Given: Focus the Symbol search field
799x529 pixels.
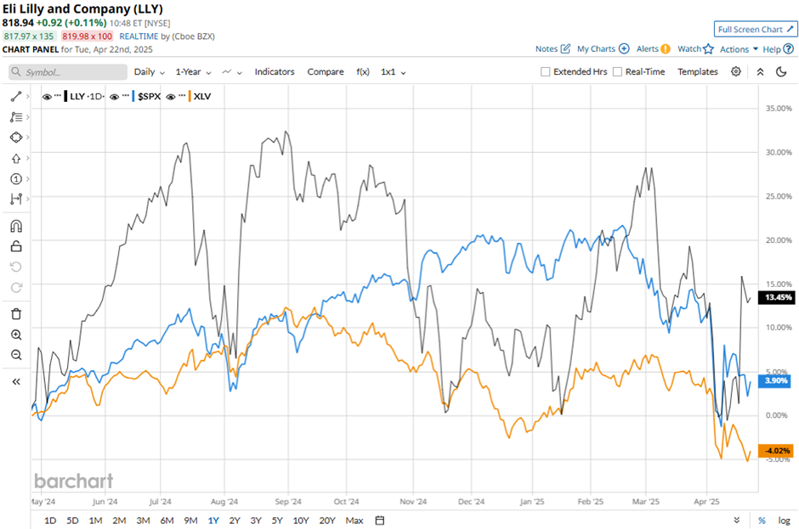Looking at the screenshot, I should [x=68, y=72].
